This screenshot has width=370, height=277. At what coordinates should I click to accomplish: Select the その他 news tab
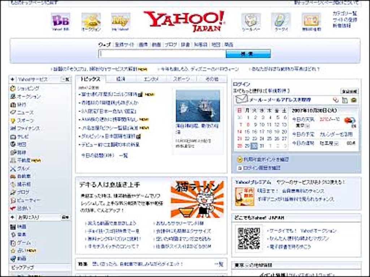(x=211, y=79)
